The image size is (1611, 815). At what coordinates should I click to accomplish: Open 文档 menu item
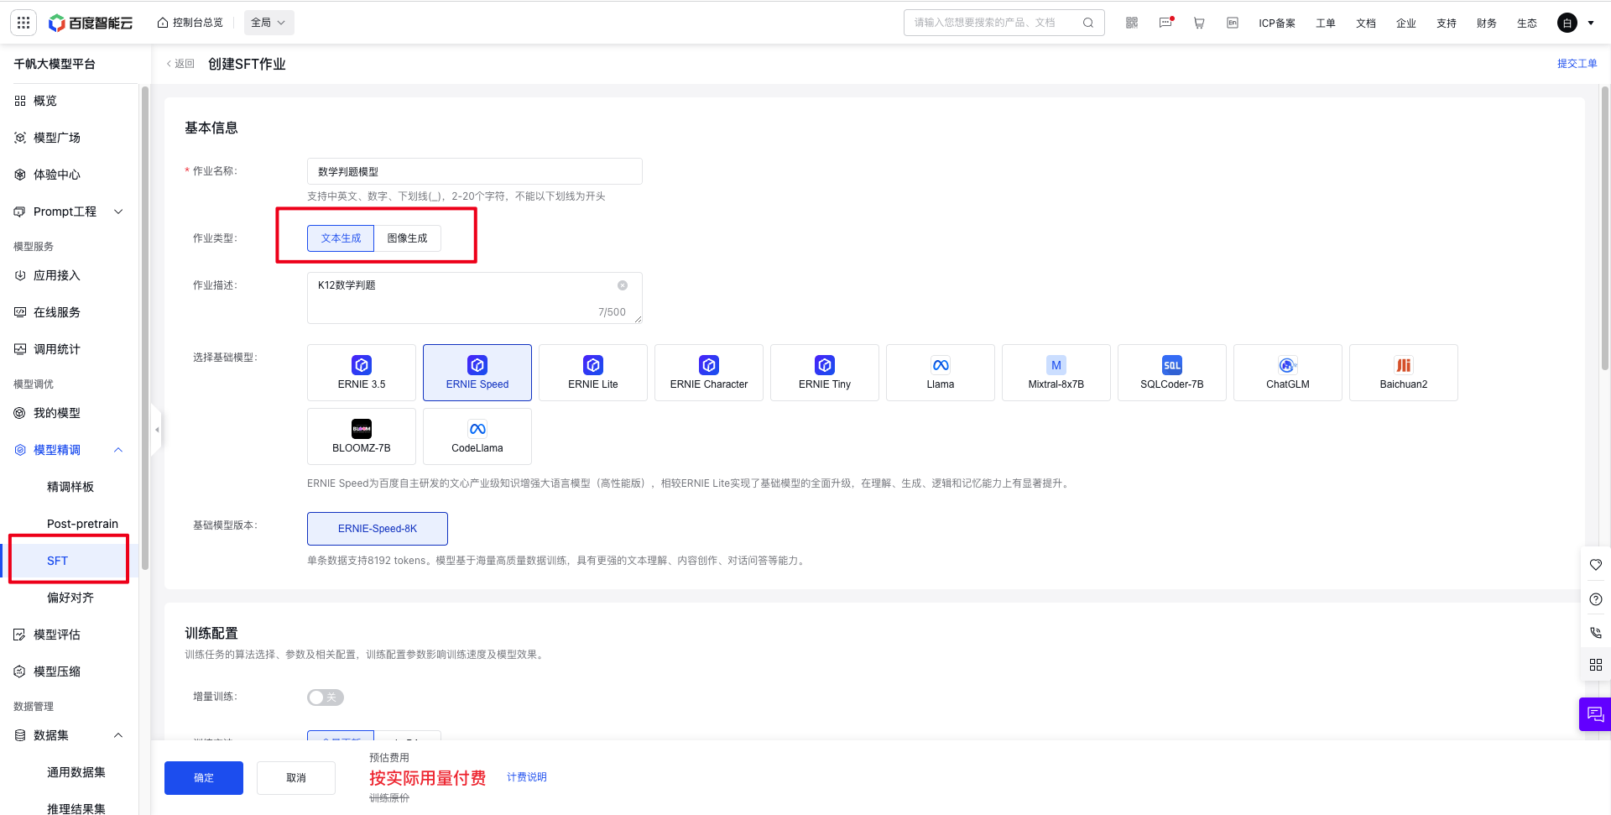tap(1366, 24)
